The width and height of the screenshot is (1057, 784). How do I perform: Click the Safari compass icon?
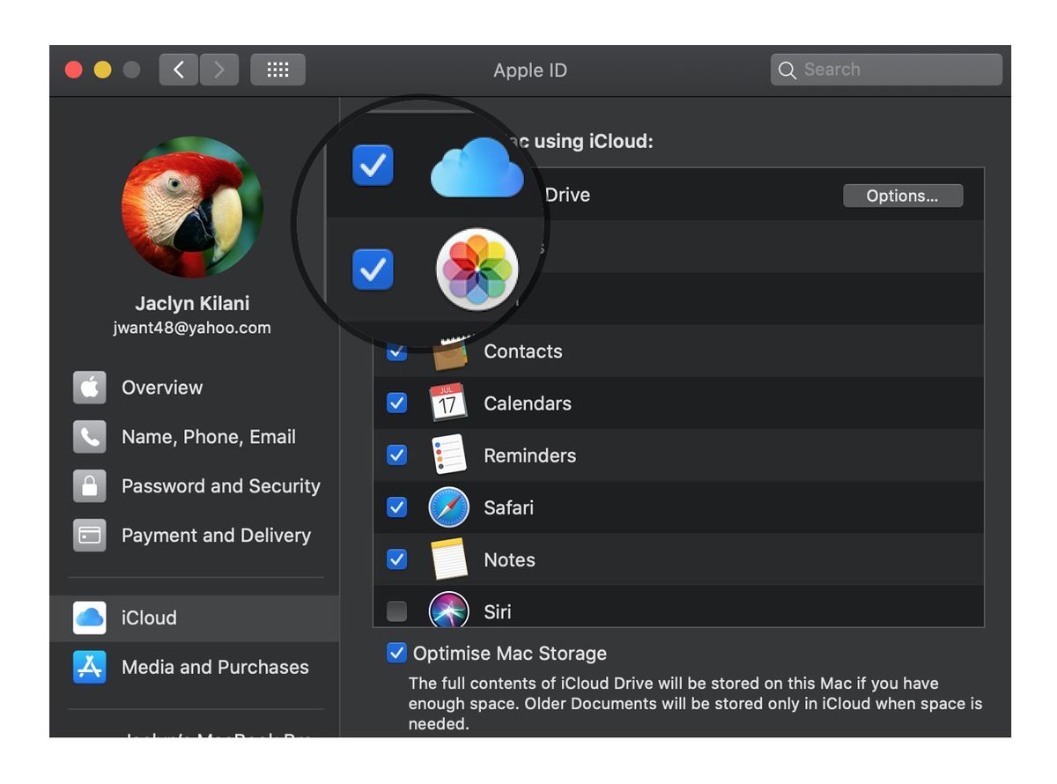[x=449, y=507]
